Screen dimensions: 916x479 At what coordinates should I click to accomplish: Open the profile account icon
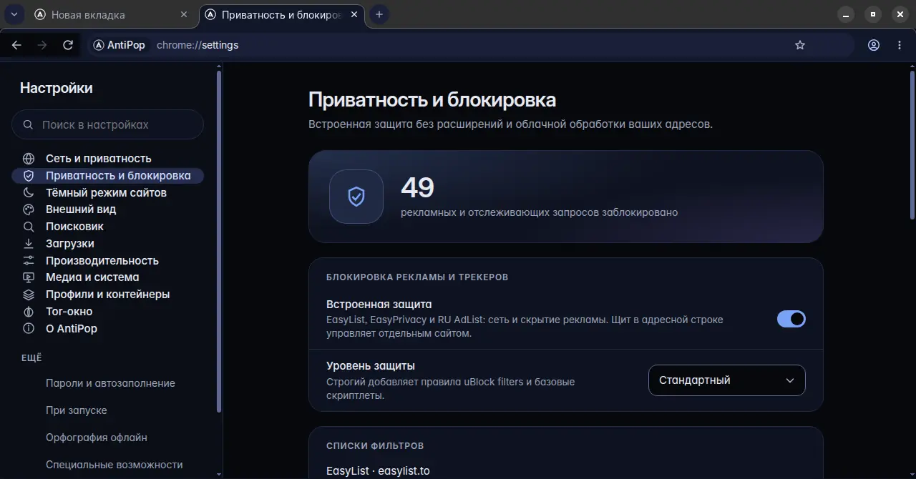click(x=874, y=45)
